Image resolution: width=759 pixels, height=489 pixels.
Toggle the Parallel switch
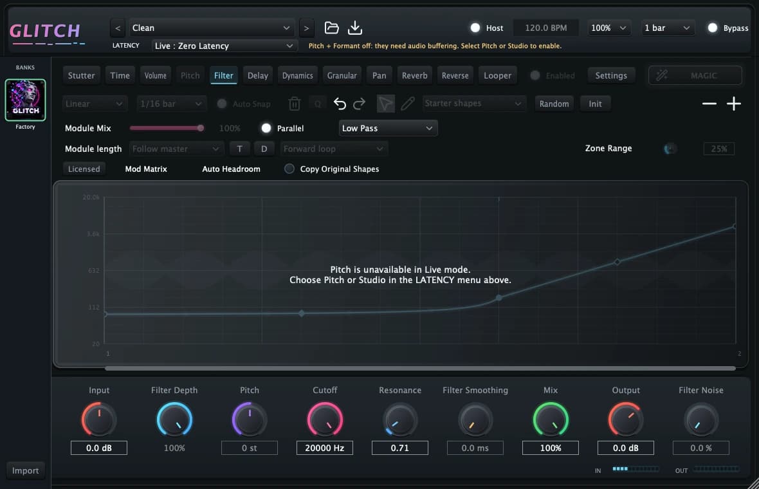266,128
